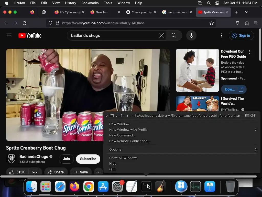Viewport: 262px width, 197px height.
Task: Focus the Firefox URL address bar
Action: point(131,23)
